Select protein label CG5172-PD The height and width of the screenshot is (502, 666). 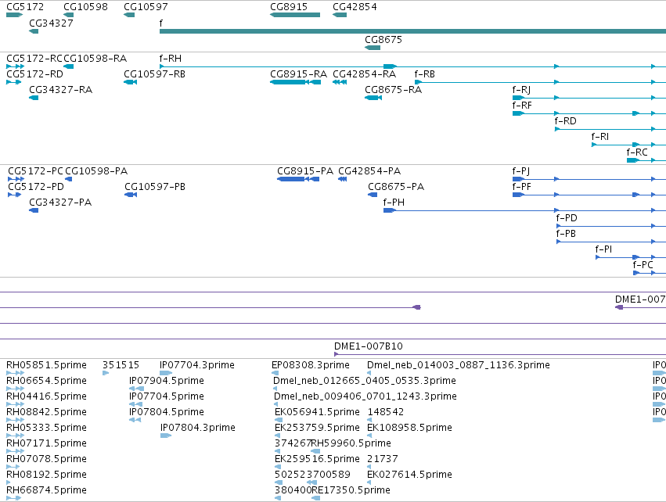36,187
